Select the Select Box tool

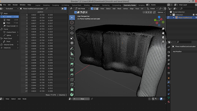[72, 18]
